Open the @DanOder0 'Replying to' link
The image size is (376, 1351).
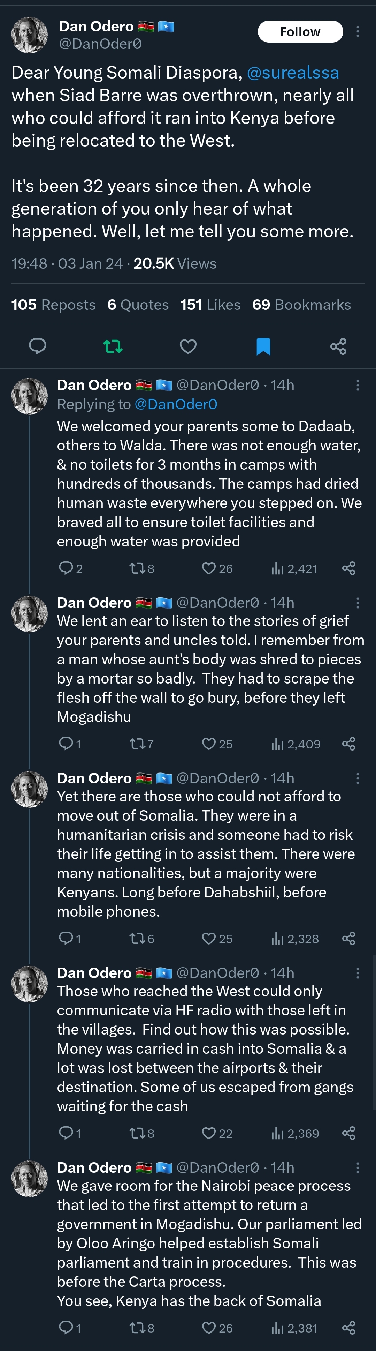point(176,404)
